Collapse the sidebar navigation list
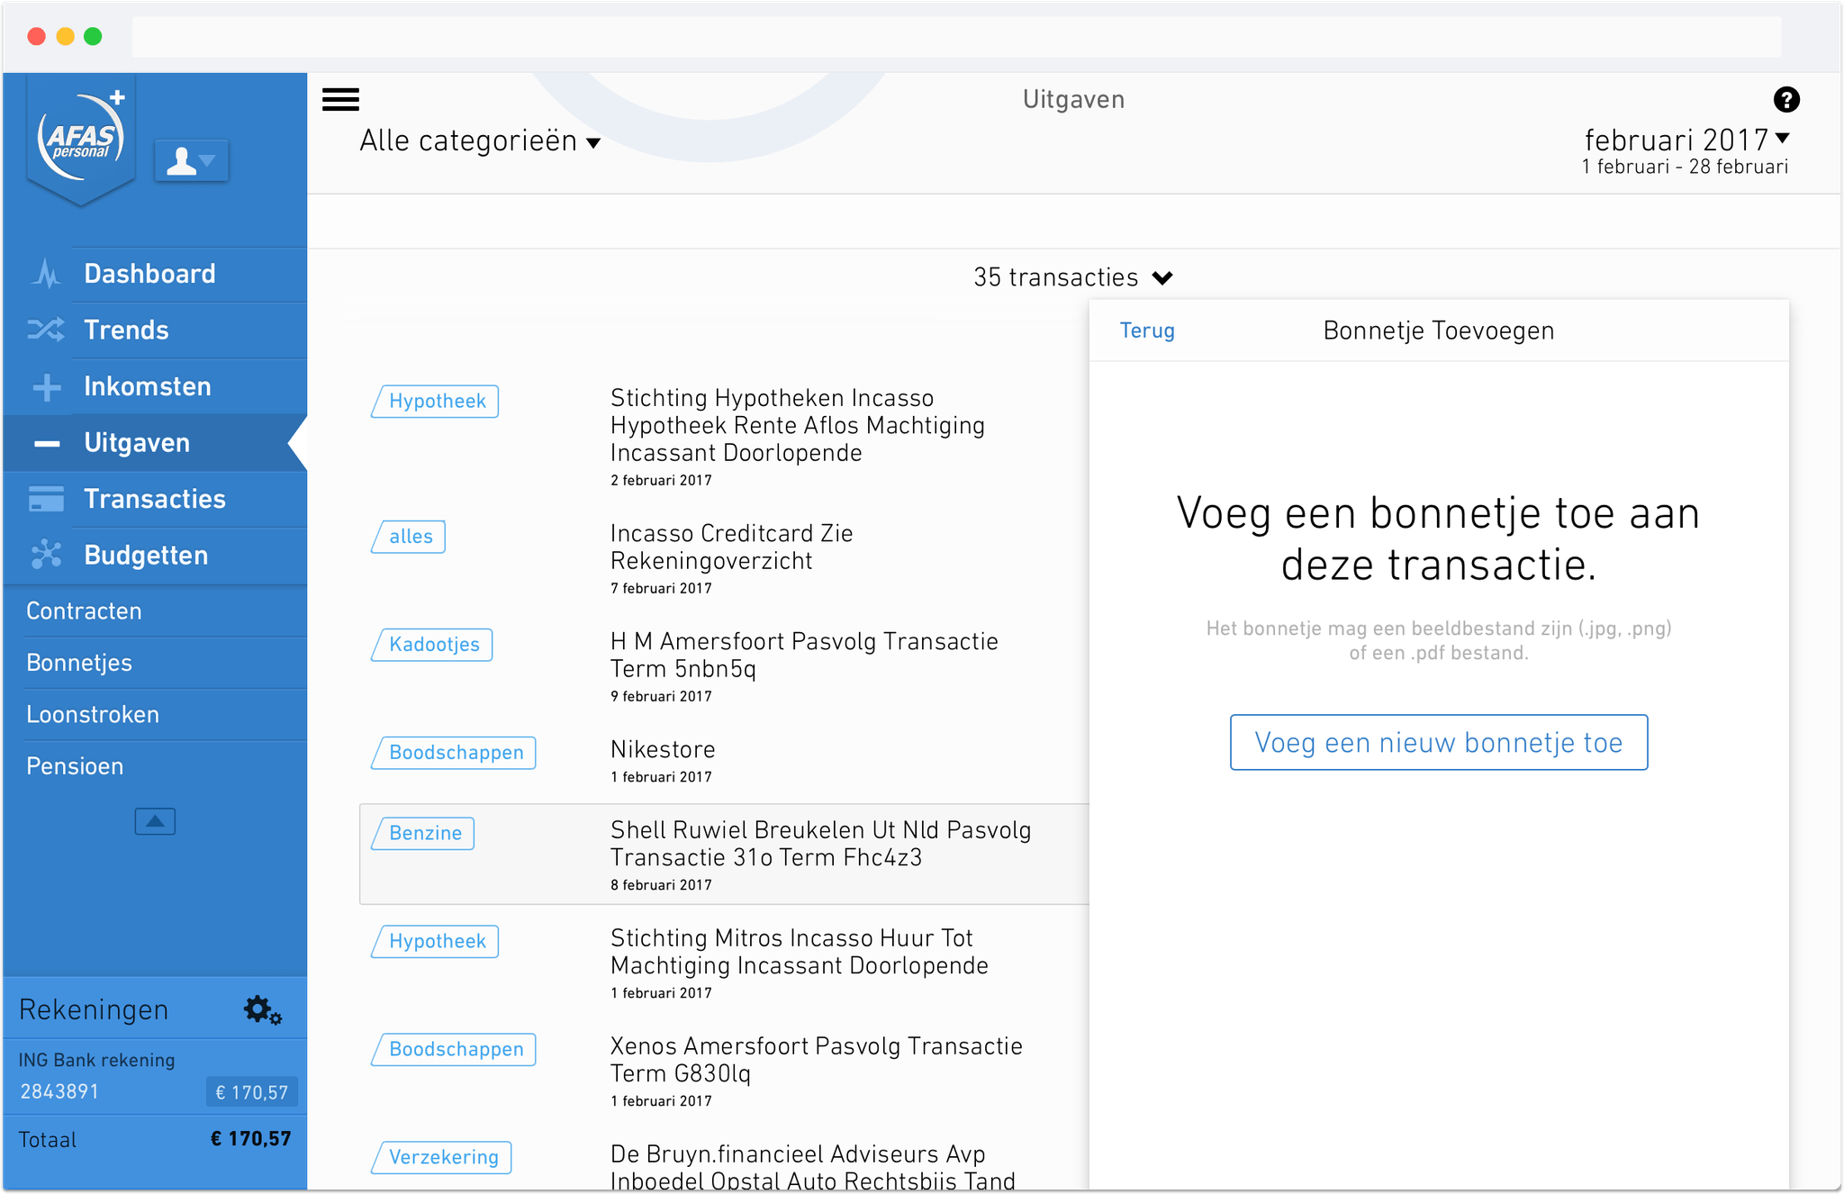This screenshot has height=1194, width=1844. [x=154, y=820]
